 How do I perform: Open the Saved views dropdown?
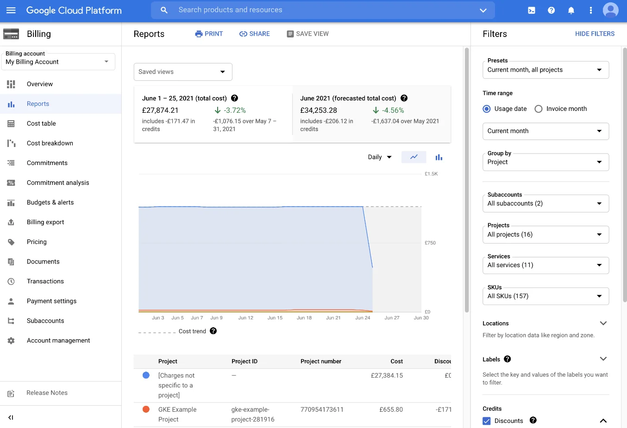[x=183, y=72]
